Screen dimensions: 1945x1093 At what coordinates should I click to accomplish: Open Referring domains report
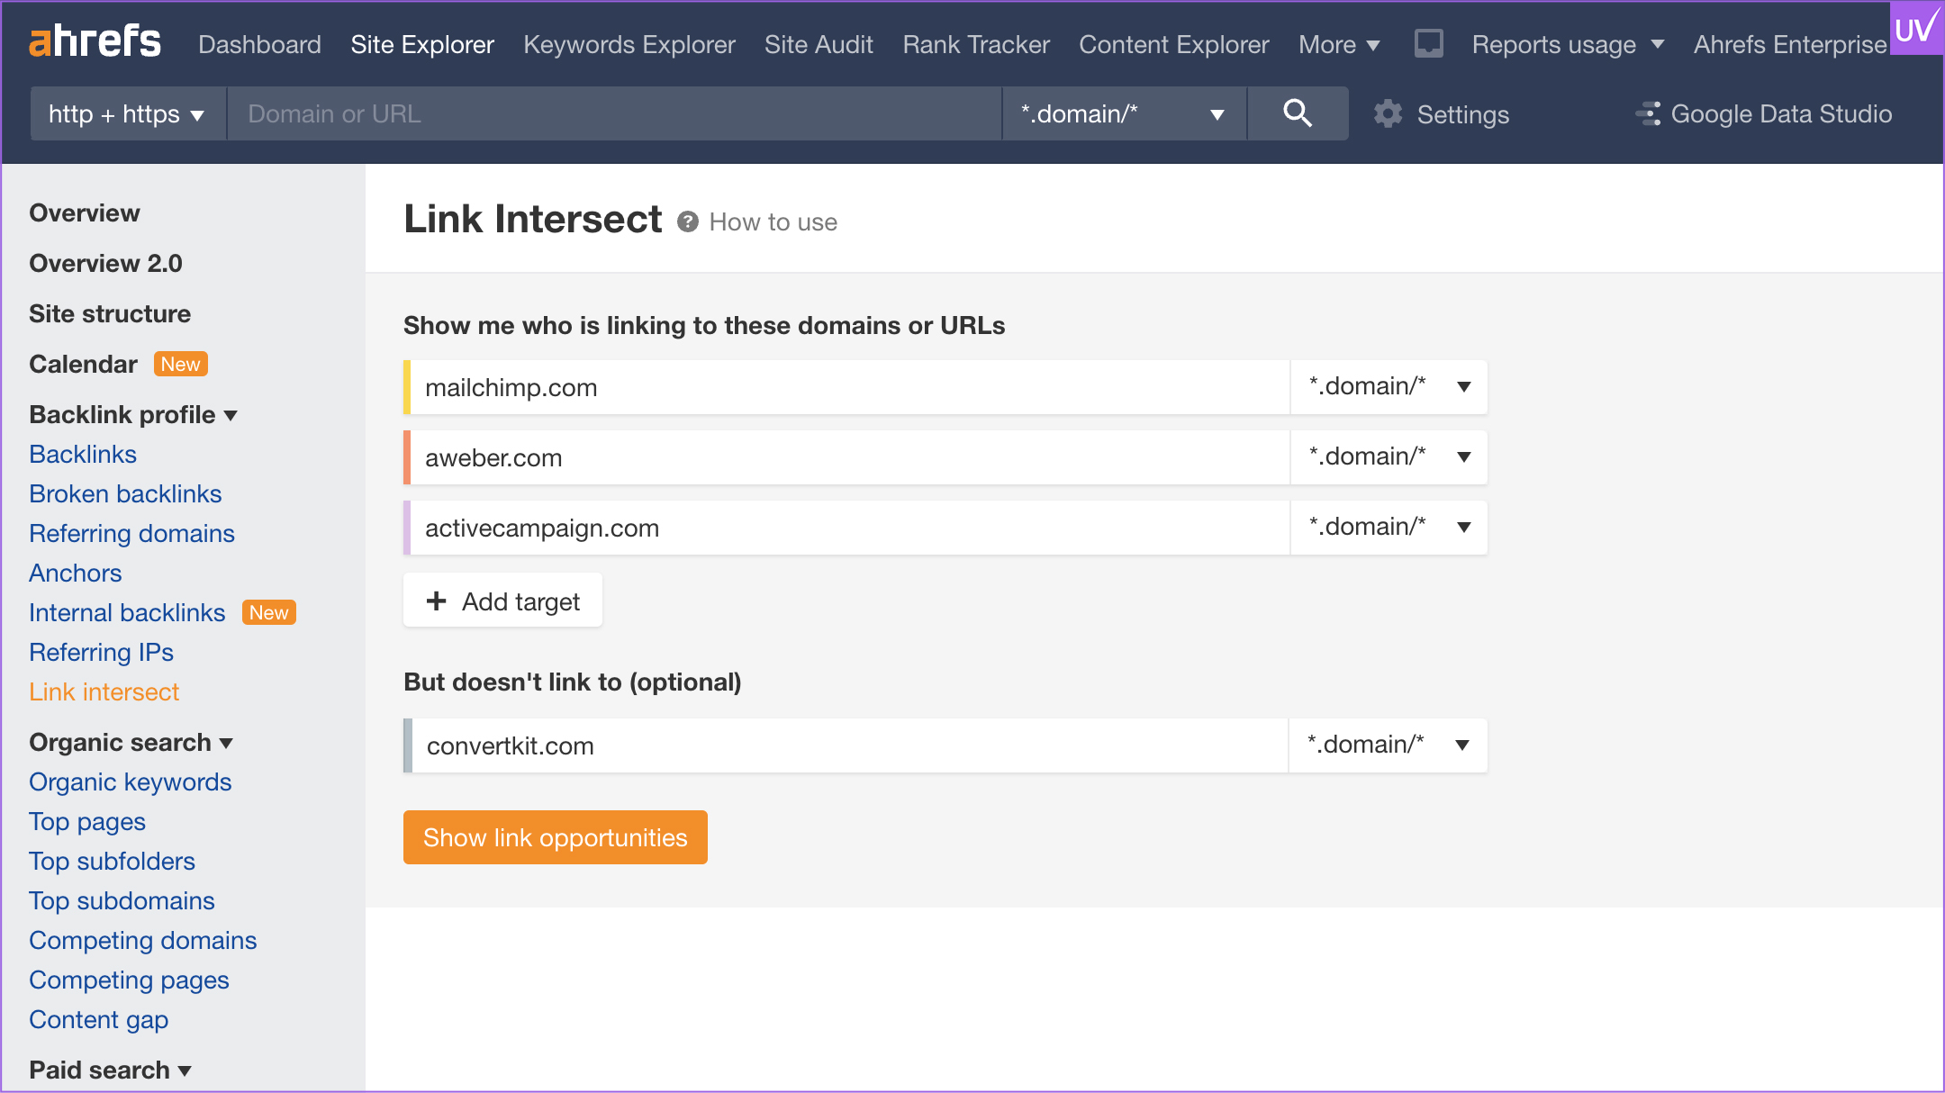(131, 533)
